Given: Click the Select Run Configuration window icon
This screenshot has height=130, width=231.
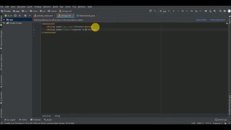Looking at the screenshot, I should click(151, 11).
